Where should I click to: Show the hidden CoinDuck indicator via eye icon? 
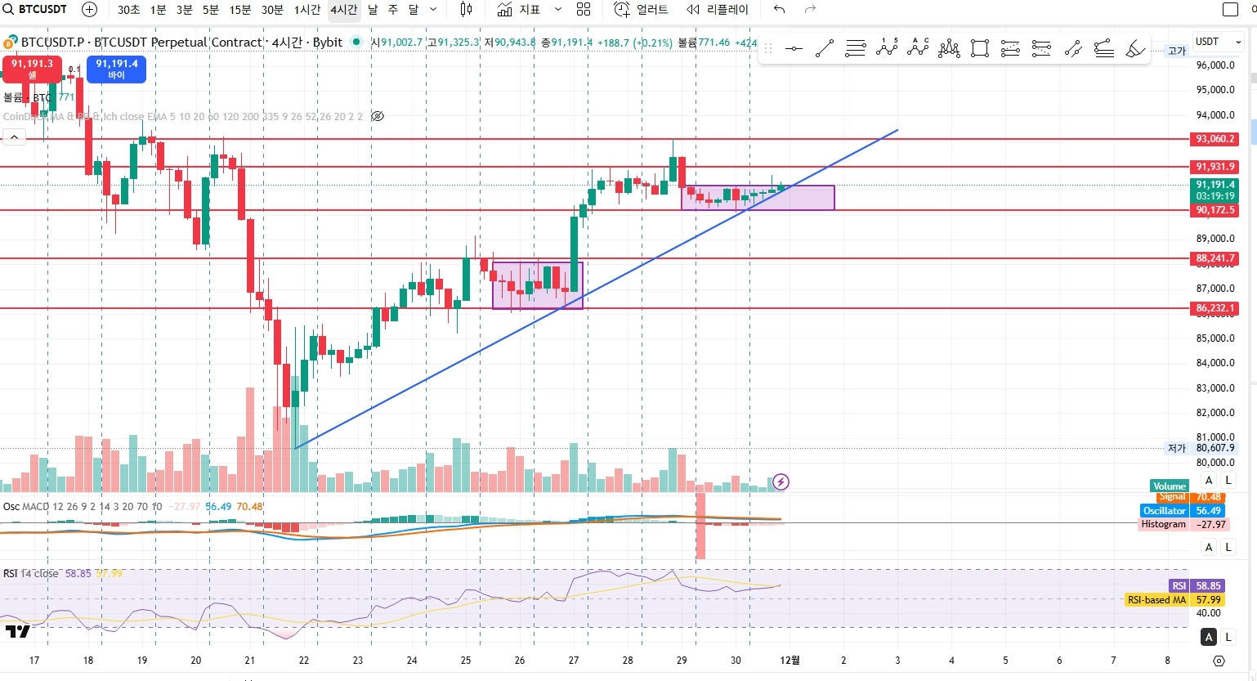[378, 116]
